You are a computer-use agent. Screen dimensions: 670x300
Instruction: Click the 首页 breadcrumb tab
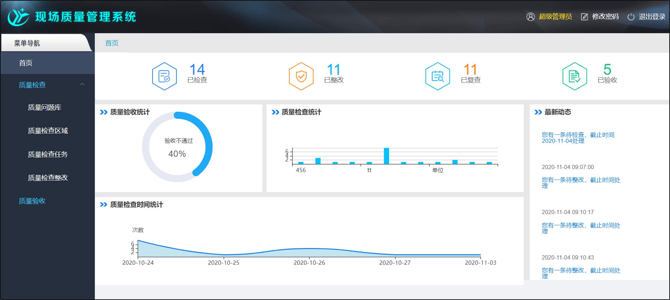point(112,43)
